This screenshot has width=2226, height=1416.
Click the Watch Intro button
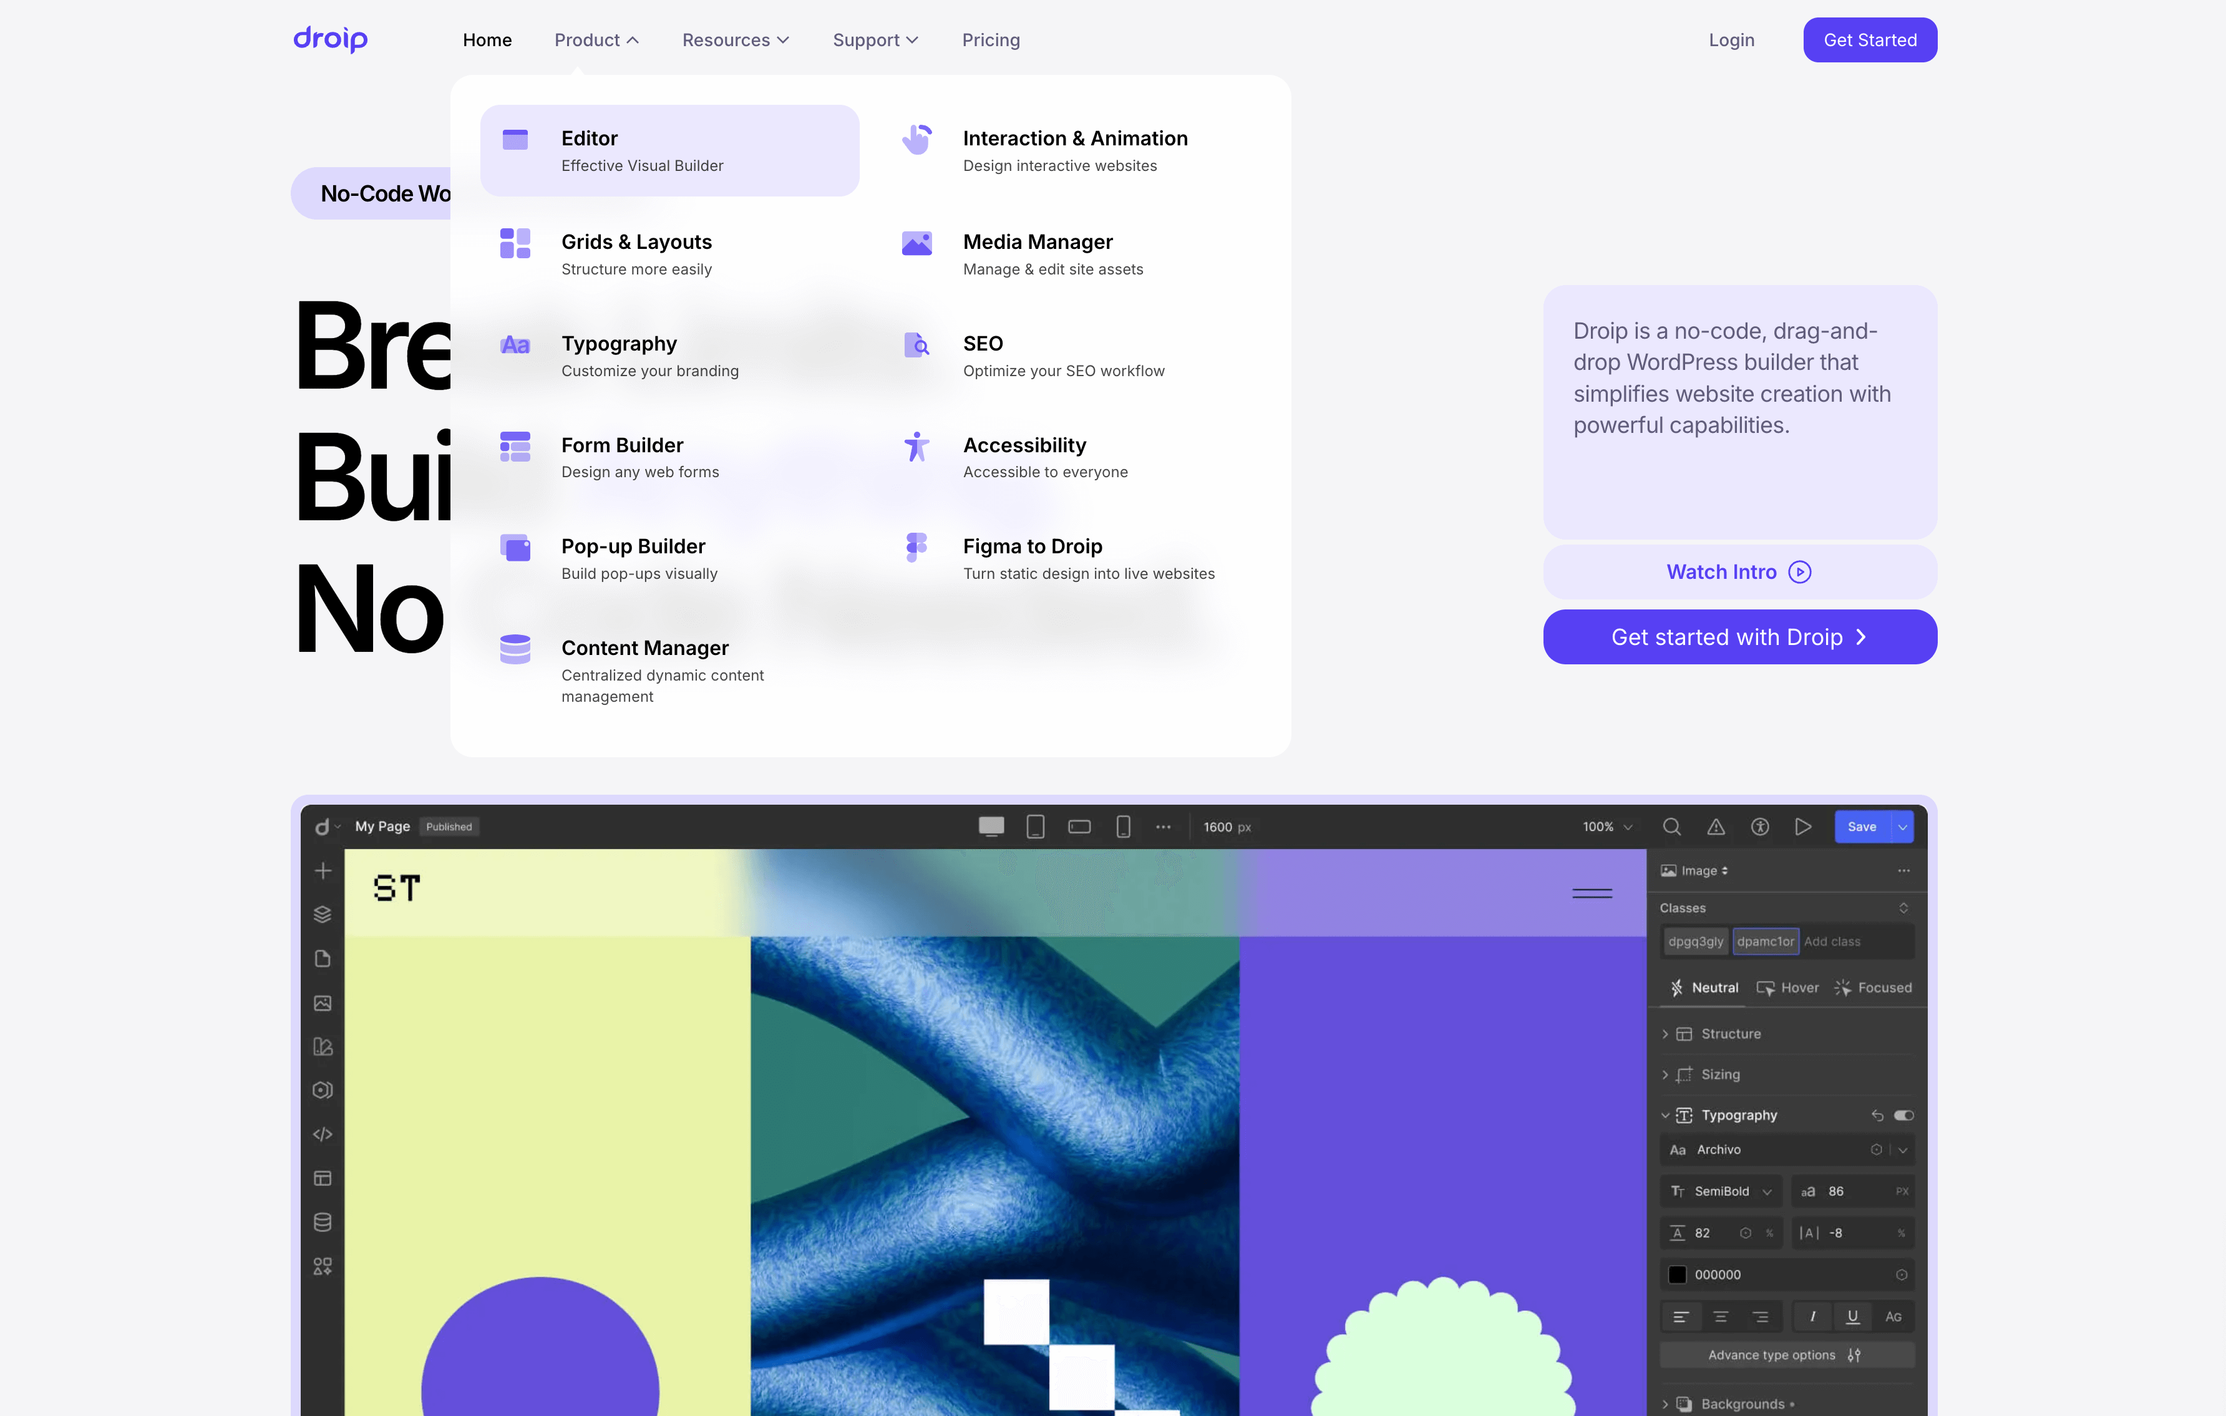pyautogui.click(x=1739, y=571)
